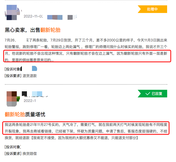Image resolution: width=176 pixels, height=162 pixels.
Task: Open complaint titled 黑心卖家,出售翻新轮胎
Action: [33, 30]
